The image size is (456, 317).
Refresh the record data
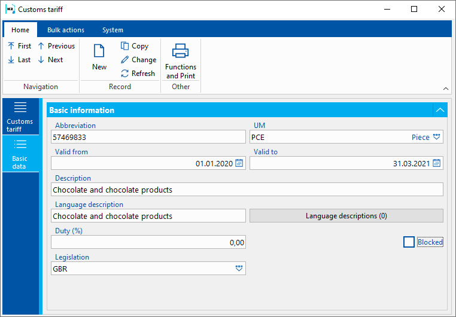[138, 74]
